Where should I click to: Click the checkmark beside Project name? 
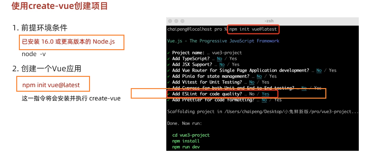point(169,53)
